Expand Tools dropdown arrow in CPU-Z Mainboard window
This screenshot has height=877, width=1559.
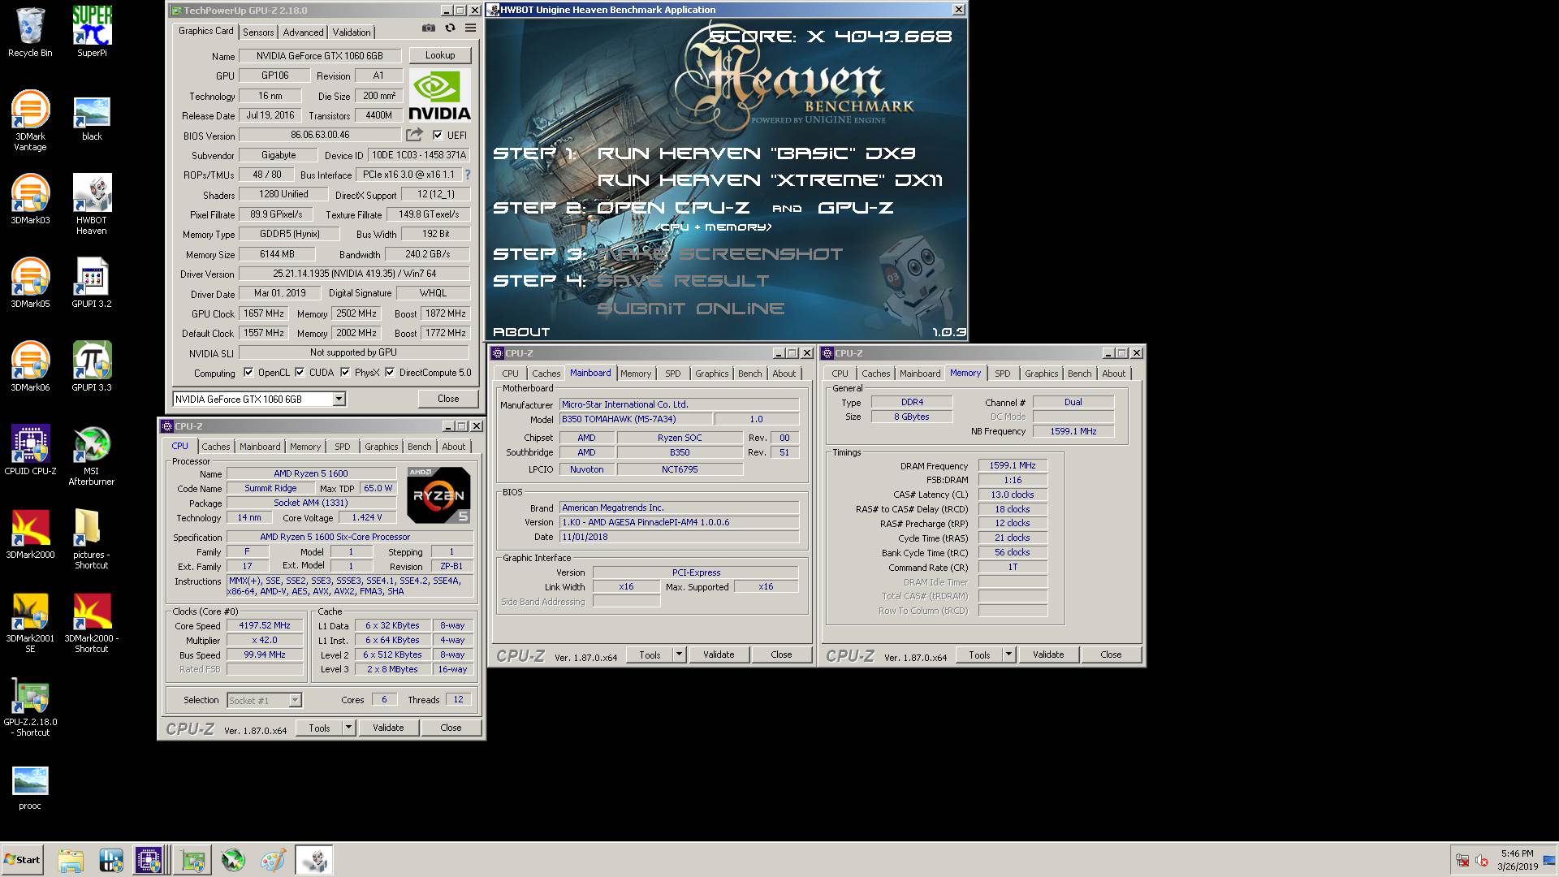679,655
